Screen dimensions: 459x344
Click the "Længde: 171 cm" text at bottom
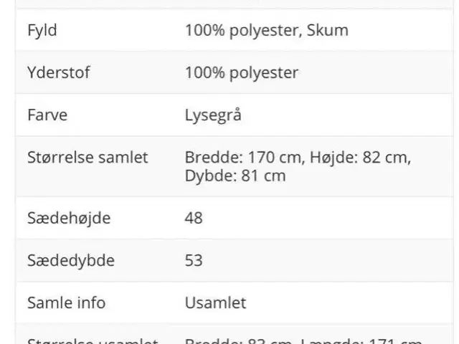point(361,341)
